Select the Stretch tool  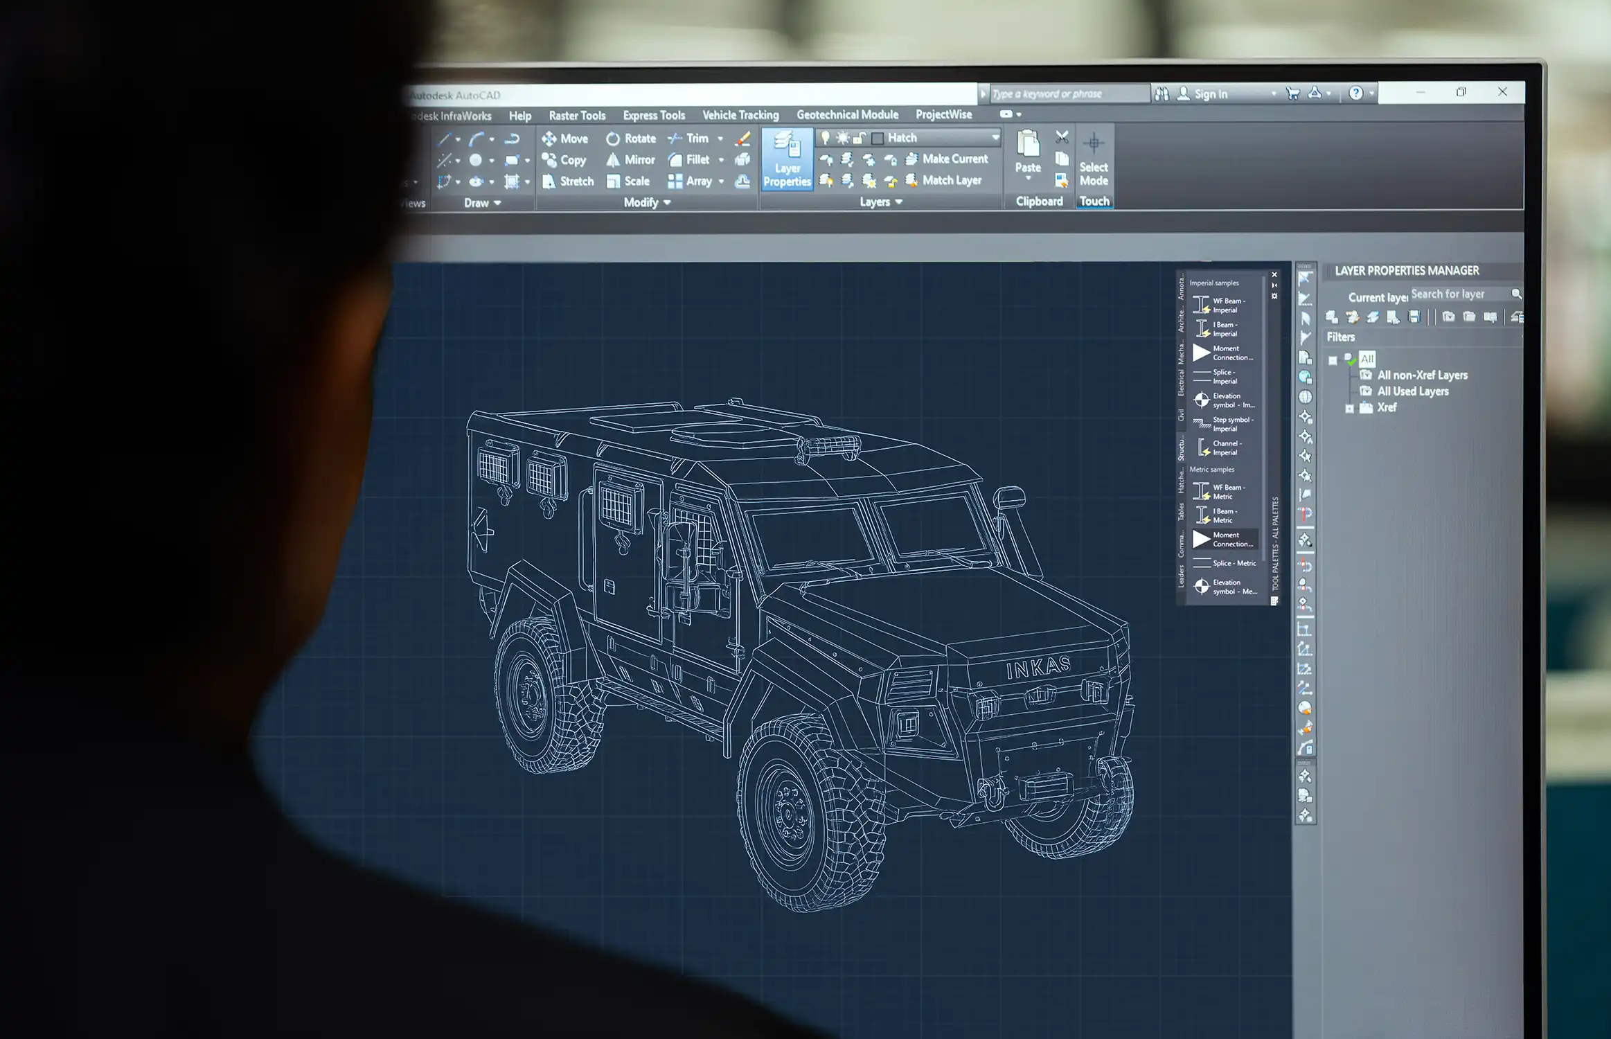[568, 181]
